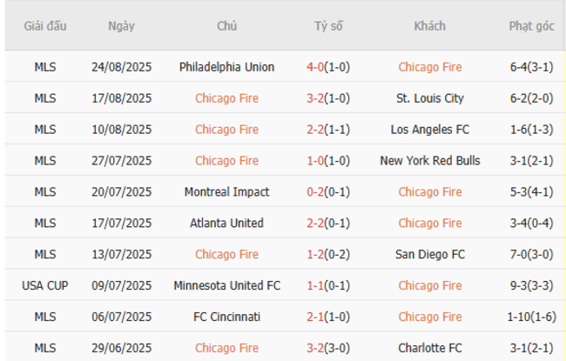Open the Minnesota United FC team link
The height and width of the screenshot is (361, 566).
[x=226, y=286]
